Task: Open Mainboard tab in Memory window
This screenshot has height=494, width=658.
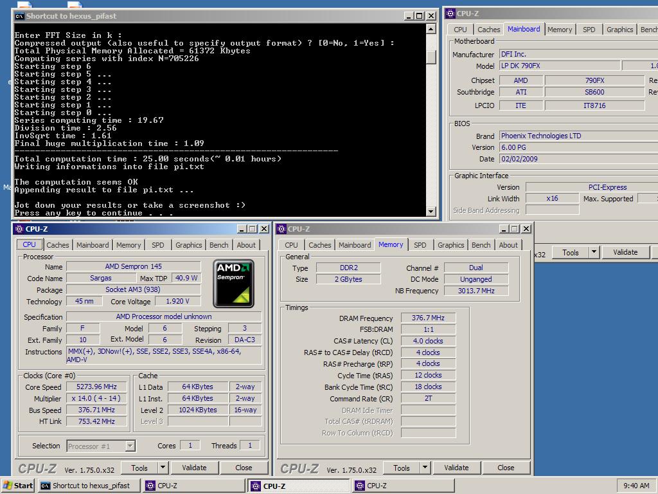Action: pos(355,245)
